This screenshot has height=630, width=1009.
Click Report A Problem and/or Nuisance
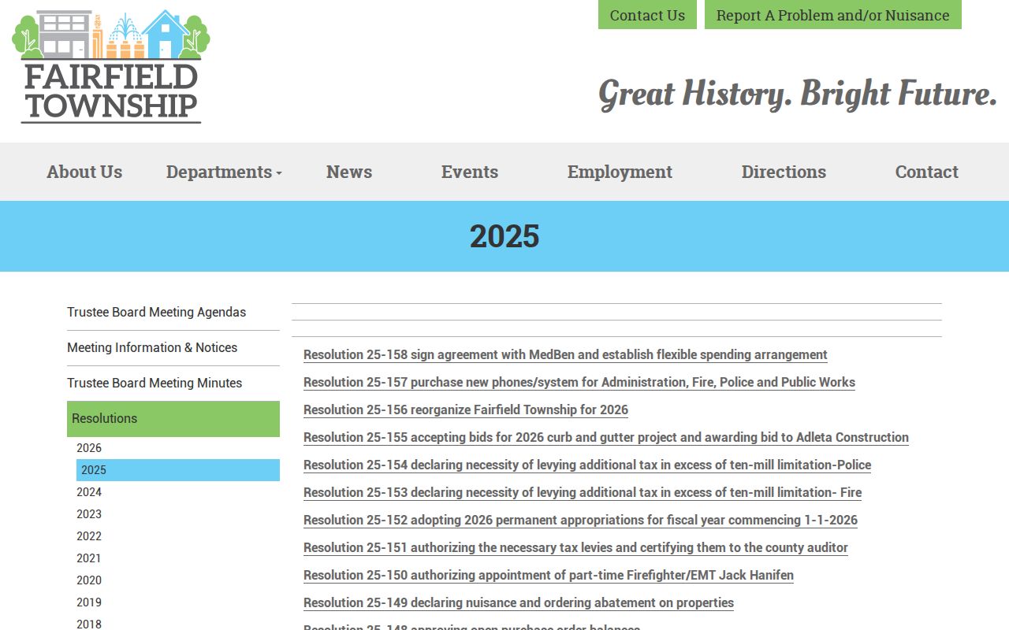832,15
